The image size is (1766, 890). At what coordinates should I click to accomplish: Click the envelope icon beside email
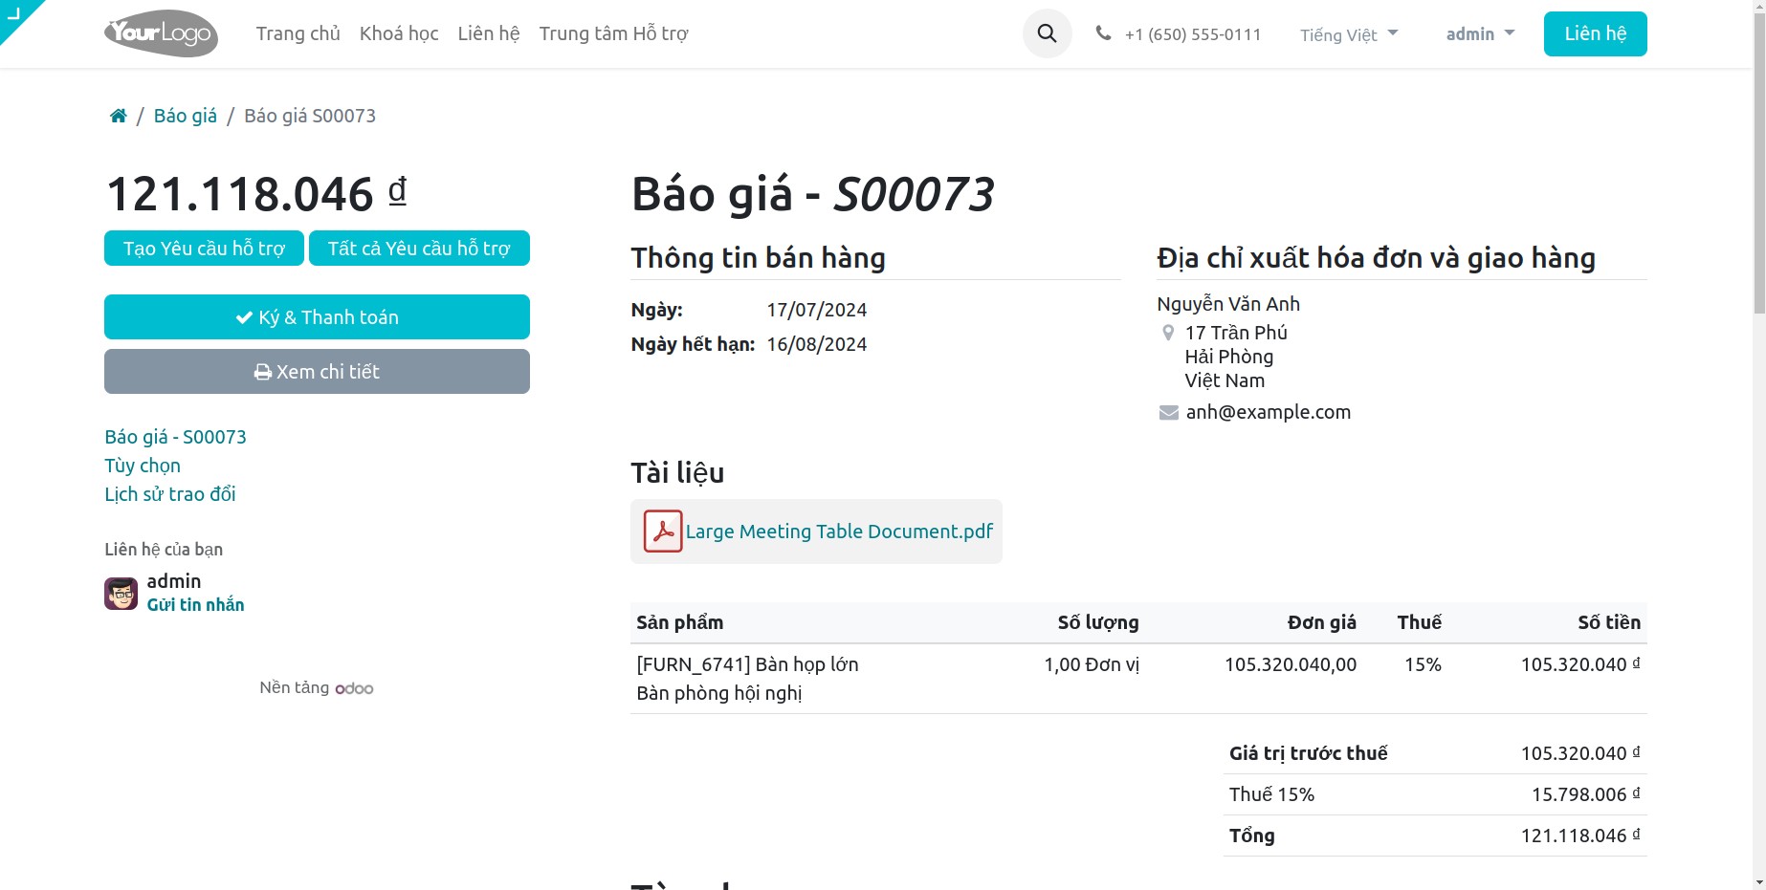pyautogui.click(x=1168, y=412)
